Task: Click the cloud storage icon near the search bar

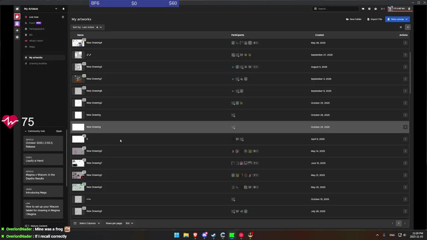Action: pyautogui.click(x=363, y=9)
